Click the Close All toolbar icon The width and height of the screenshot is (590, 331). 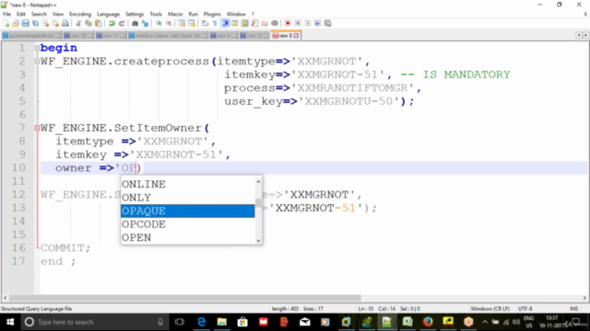[x=55, y=23]
